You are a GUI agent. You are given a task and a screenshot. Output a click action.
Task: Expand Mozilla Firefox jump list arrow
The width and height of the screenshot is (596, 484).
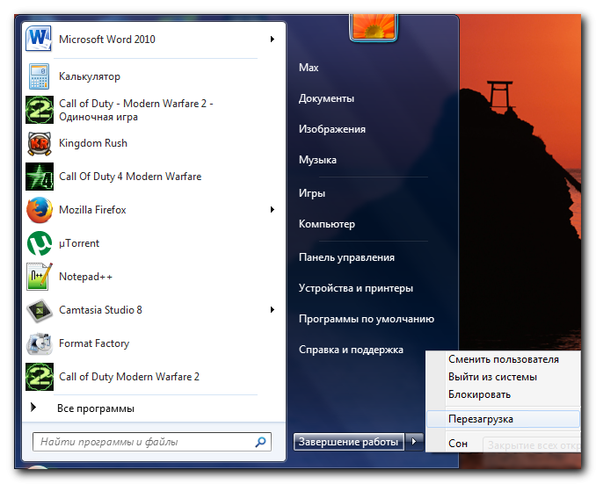(x=273, y=210)
